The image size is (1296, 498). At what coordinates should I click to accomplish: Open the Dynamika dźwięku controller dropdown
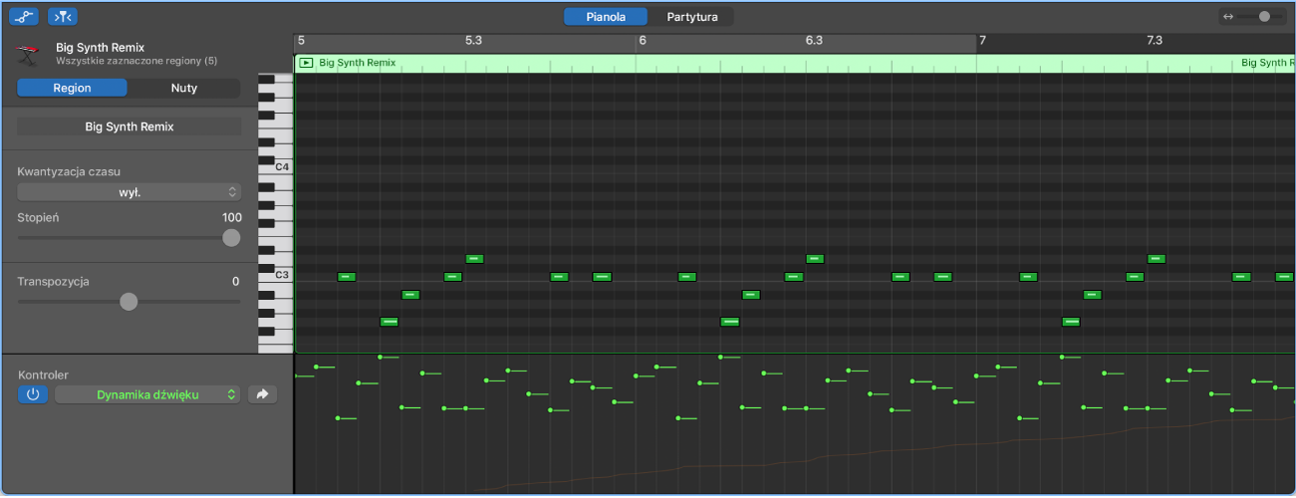(147, 394)
